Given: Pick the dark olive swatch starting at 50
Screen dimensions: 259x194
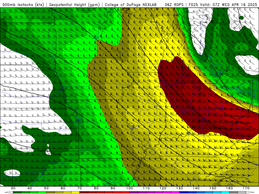Looking at the screenshot, I should pos(51,192).
